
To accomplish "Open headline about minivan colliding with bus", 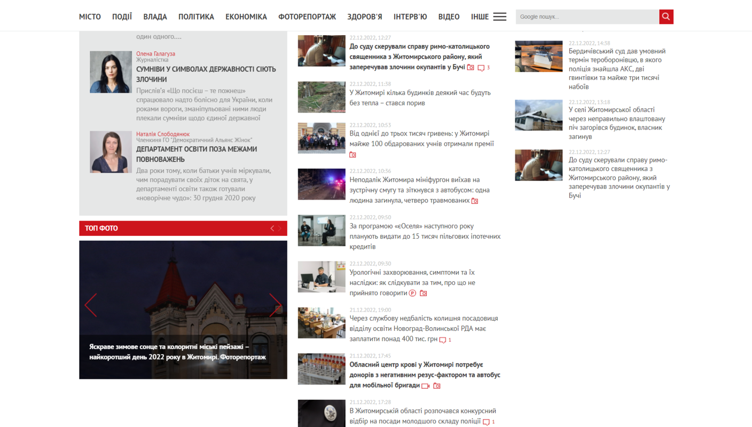I will tap(420, 190).
